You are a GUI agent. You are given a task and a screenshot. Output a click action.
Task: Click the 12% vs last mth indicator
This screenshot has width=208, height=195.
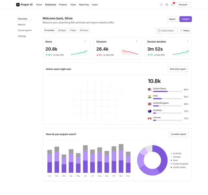click(x=55, y=55)
